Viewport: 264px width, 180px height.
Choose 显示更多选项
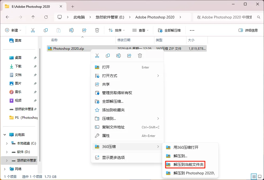tap(128, 158)
